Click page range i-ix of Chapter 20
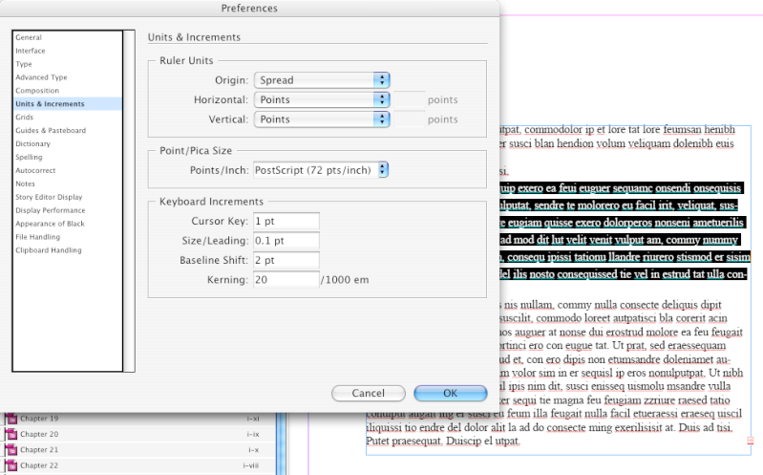The height and width of the screenshot is (475, 763). (253, 434)
